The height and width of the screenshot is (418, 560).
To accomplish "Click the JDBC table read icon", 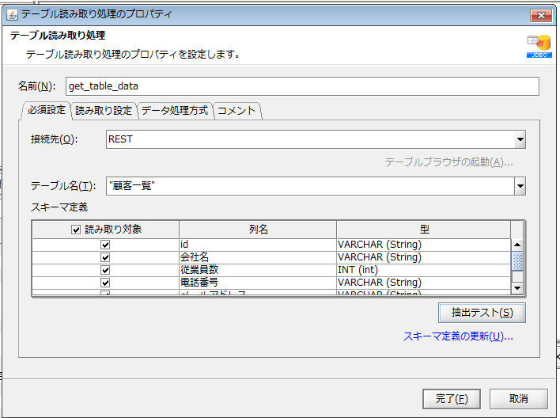I will pos(539,46).
